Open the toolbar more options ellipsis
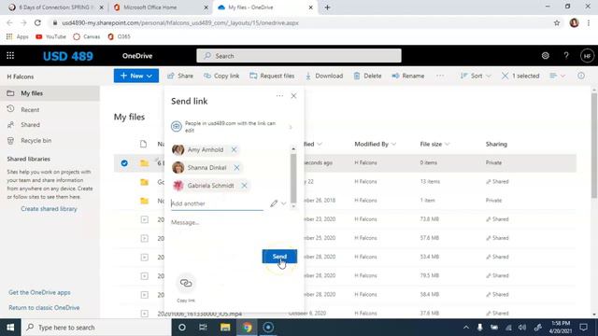The width and height of the screenshot is (598, 336). [x=440, y=76]
